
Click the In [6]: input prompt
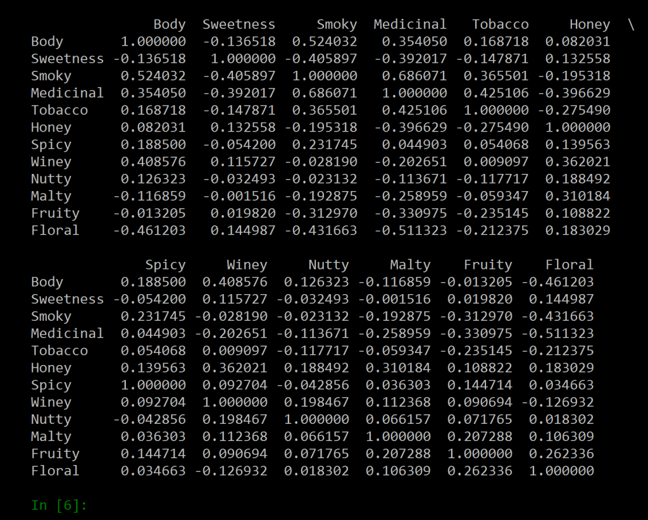pos(59,505)
